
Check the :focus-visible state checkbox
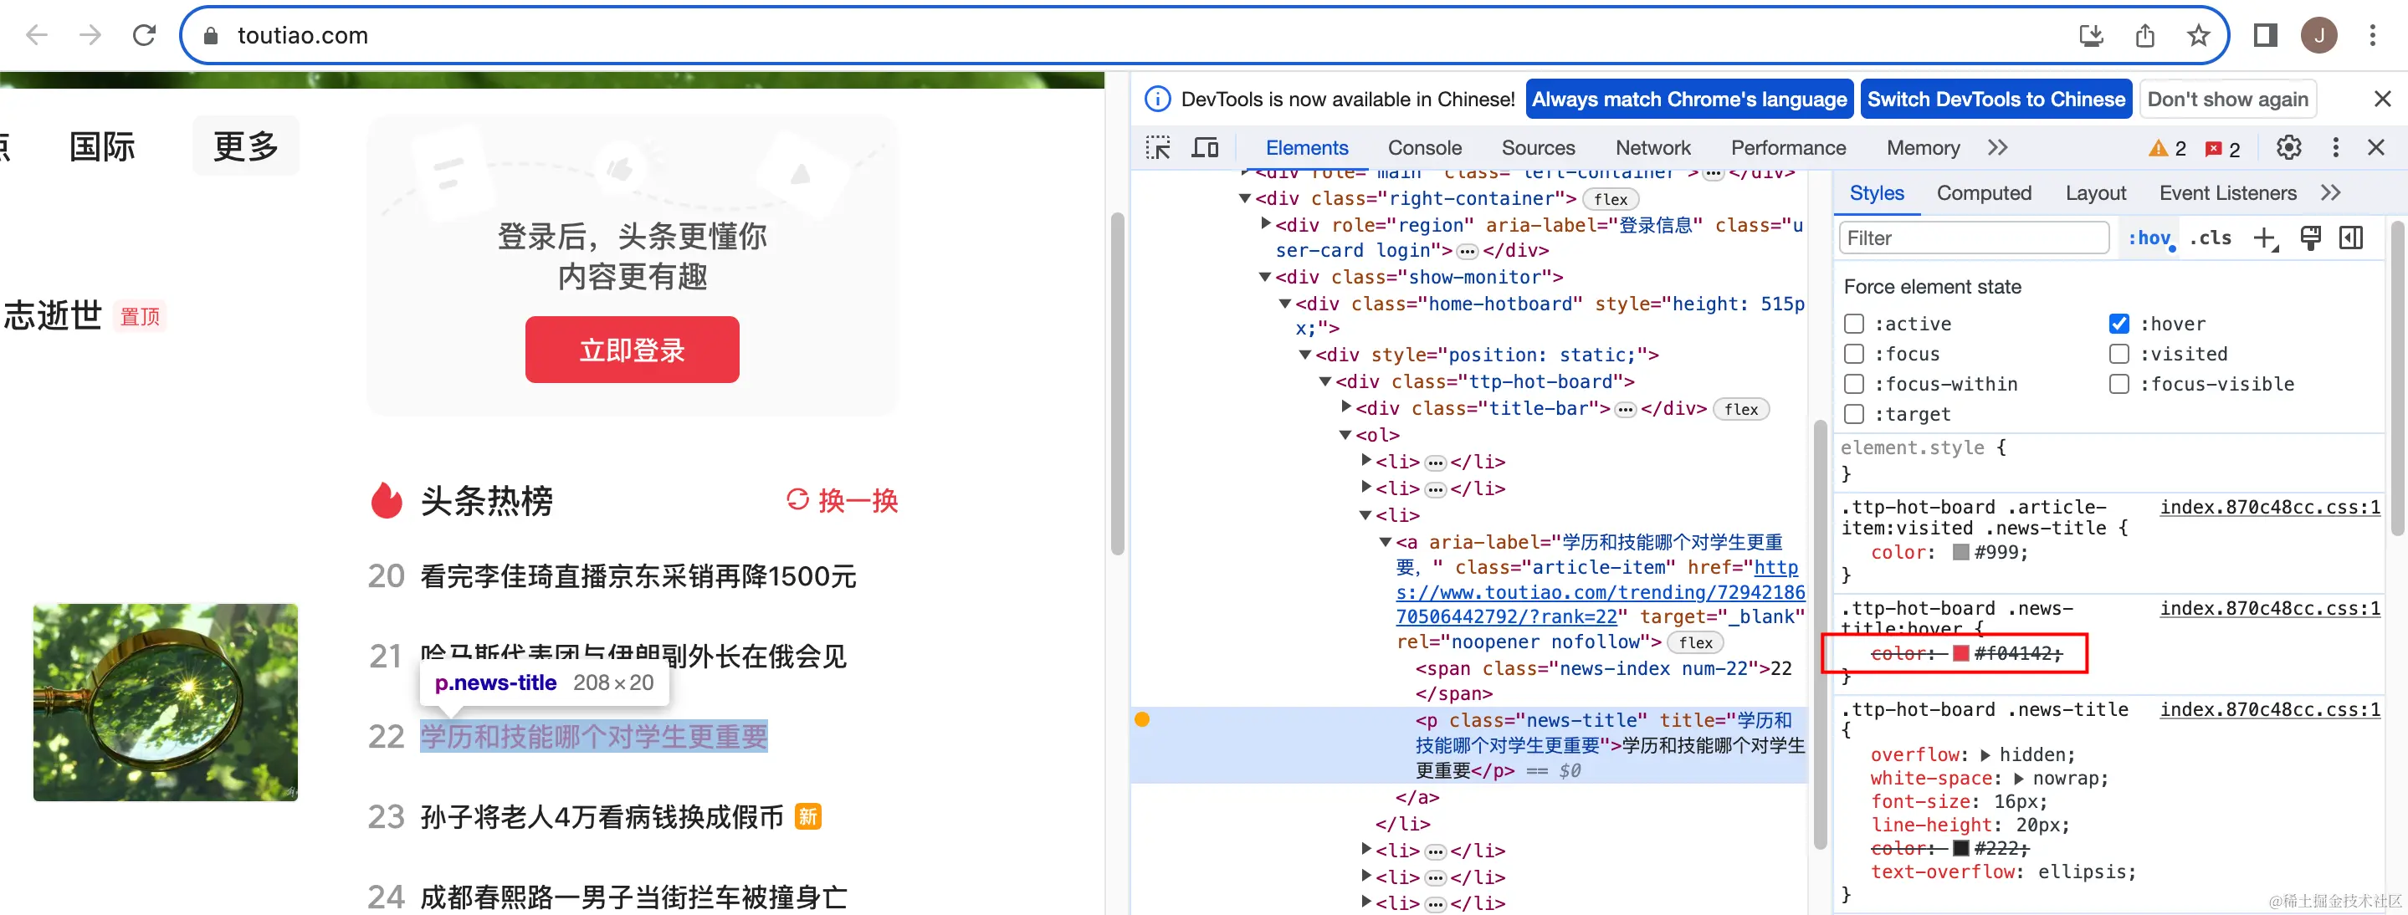click(x=2119, y=384)
